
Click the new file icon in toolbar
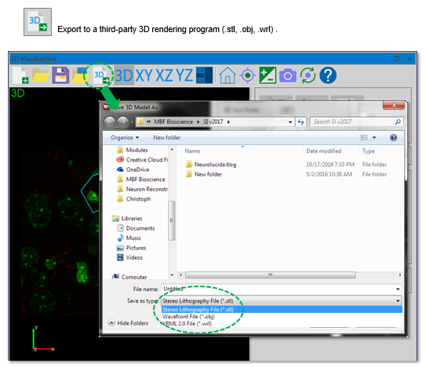pos(20,75)
